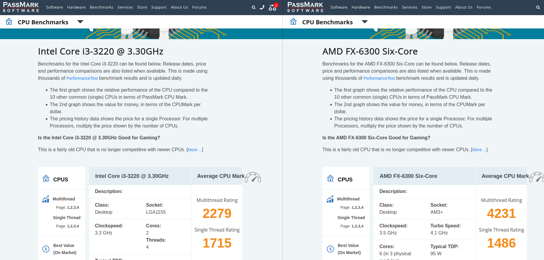544x260 pixels.
Task: Open the Benchmarks menu in the AMD page window
Action: (386, 7)
